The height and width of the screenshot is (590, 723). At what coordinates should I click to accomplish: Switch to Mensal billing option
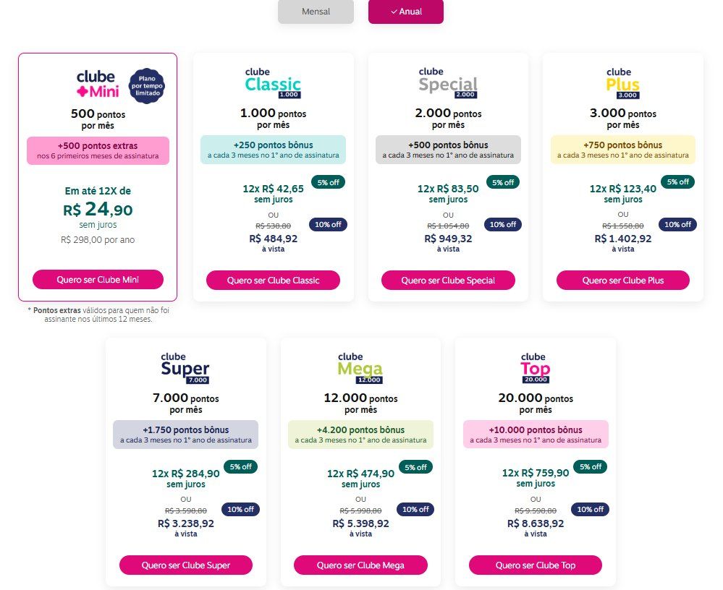coord(316,12)
